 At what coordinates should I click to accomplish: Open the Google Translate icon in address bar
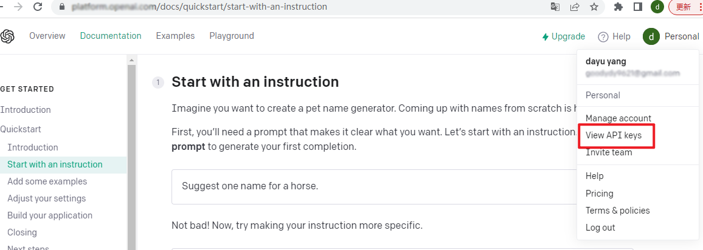click(x=555, y=7)
